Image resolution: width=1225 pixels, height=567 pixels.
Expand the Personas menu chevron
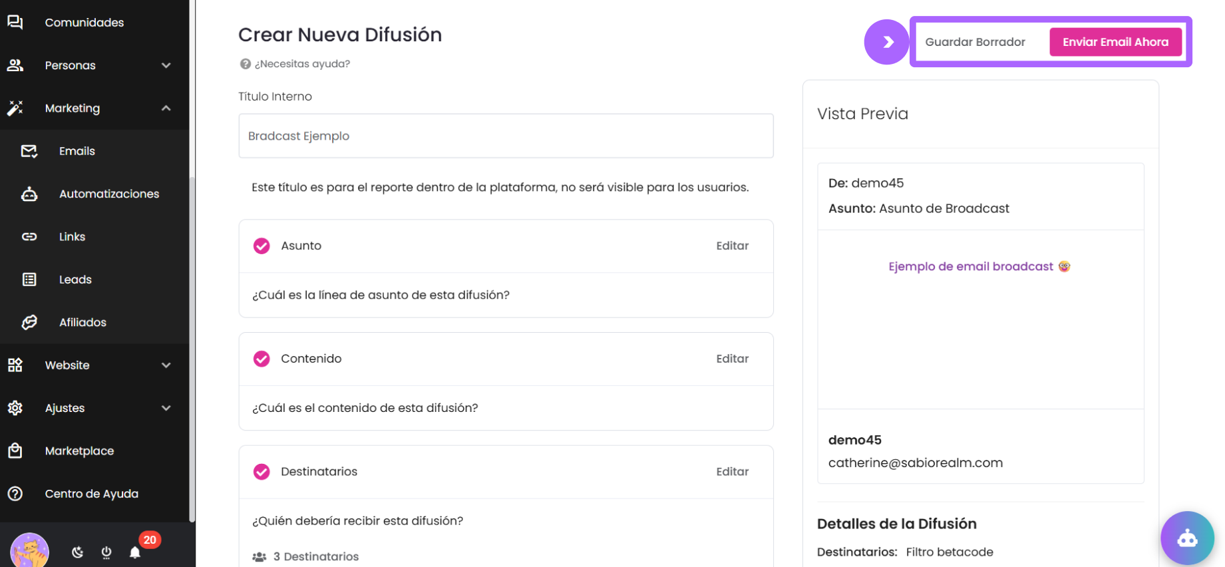166,65
